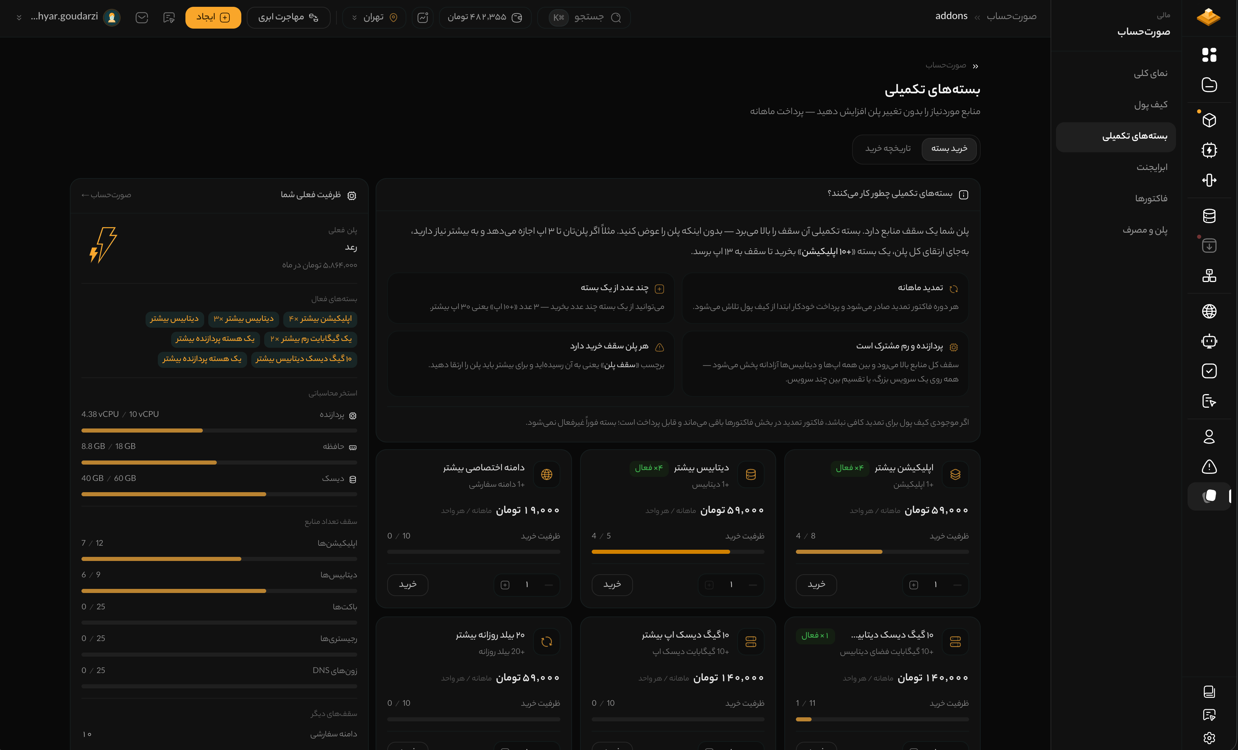Screen dimensions: 1238x750
Task: Click the lightning chip icon in the right rail
Action: [x=1209, y=150]
